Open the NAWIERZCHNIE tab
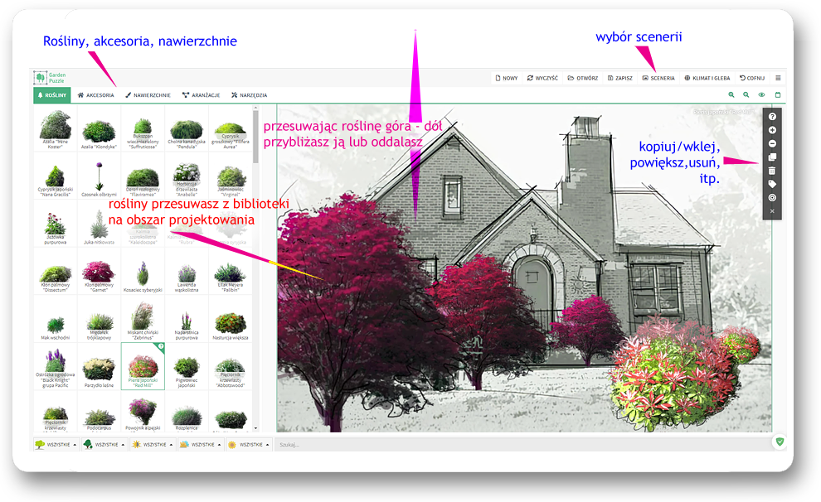Screen dimensions: 821x502 148,95
